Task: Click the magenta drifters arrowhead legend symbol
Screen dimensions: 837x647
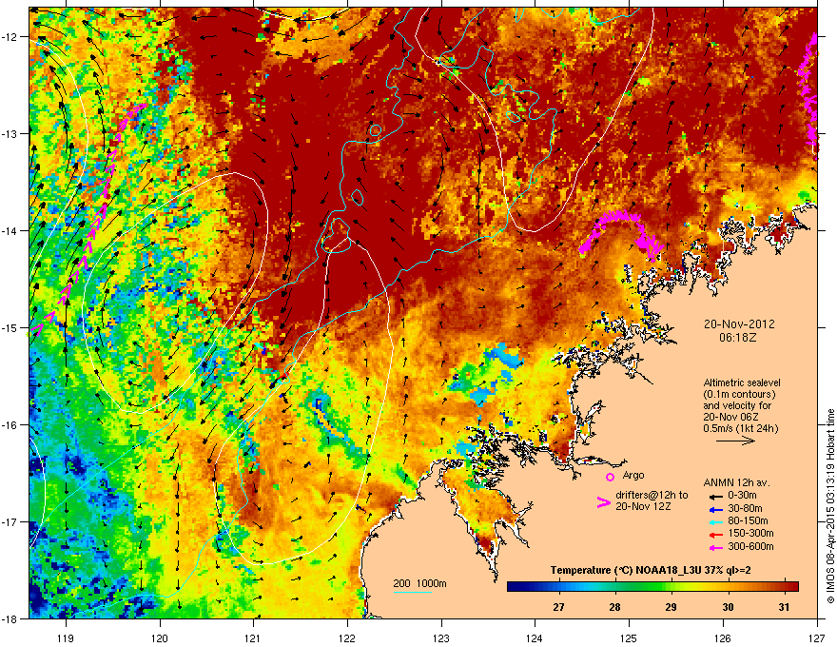Action: (x=603, y=501)
